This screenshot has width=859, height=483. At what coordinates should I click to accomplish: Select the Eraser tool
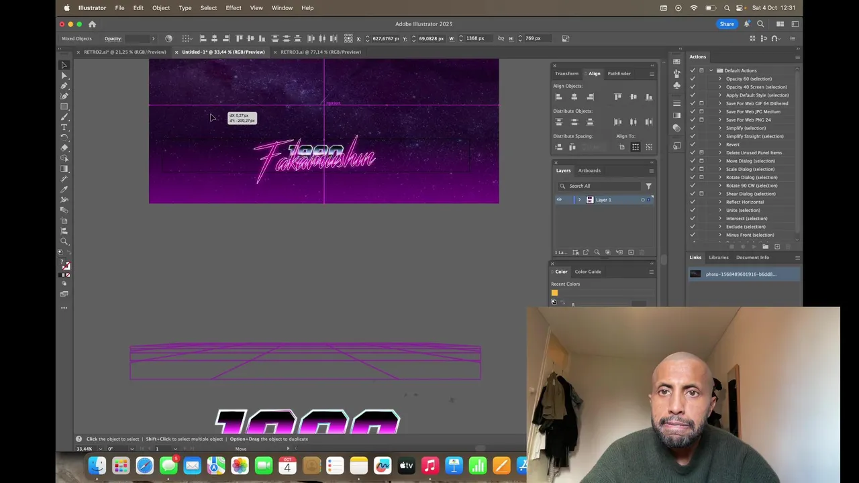(64, 148)
